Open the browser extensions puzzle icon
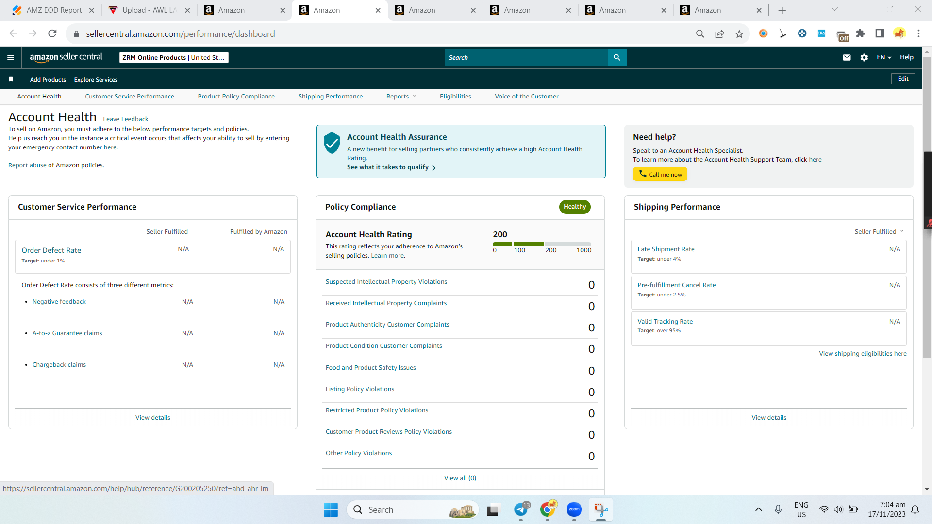 (860, 33)
